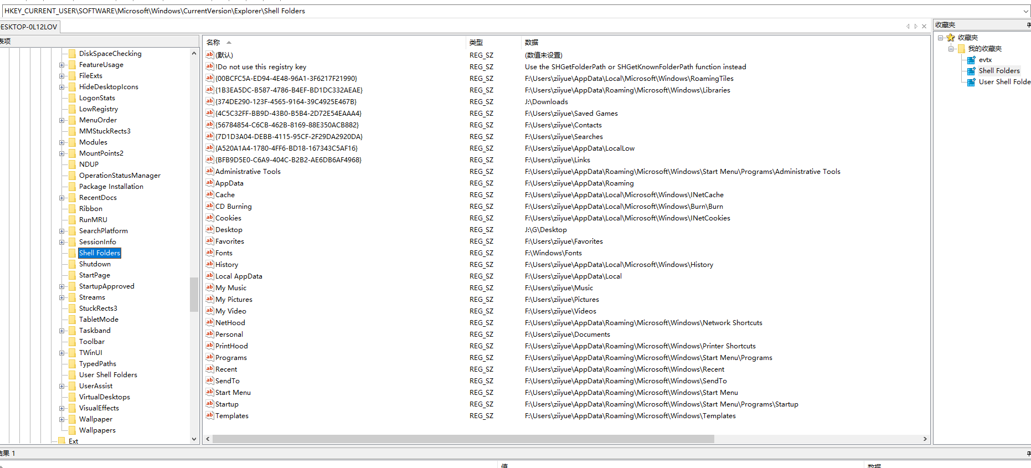Viewport: 1031px width, 468px height.
Task: Expand the FeatureUsage tree node
Action: click(x=62, y=65)
